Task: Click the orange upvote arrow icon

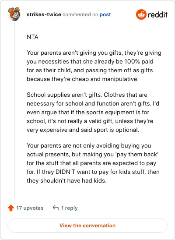Action: point(11,208)
